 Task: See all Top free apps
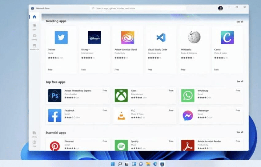[239, 81]
